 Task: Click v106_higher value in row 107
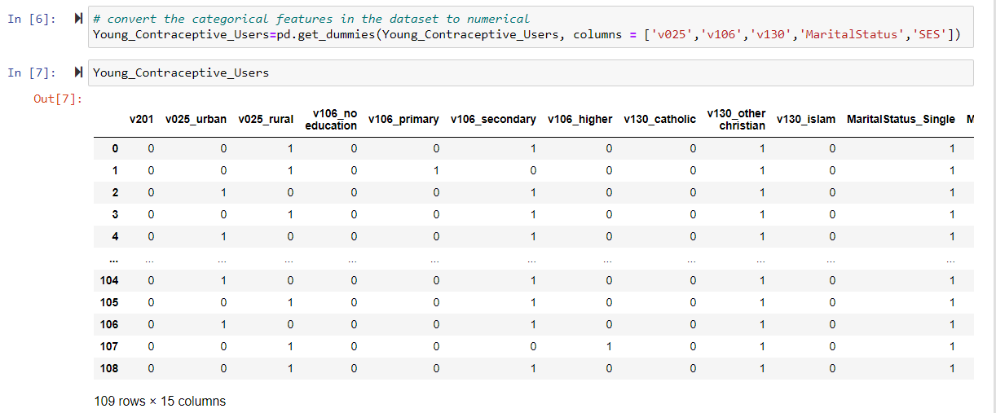pos(608,346)
